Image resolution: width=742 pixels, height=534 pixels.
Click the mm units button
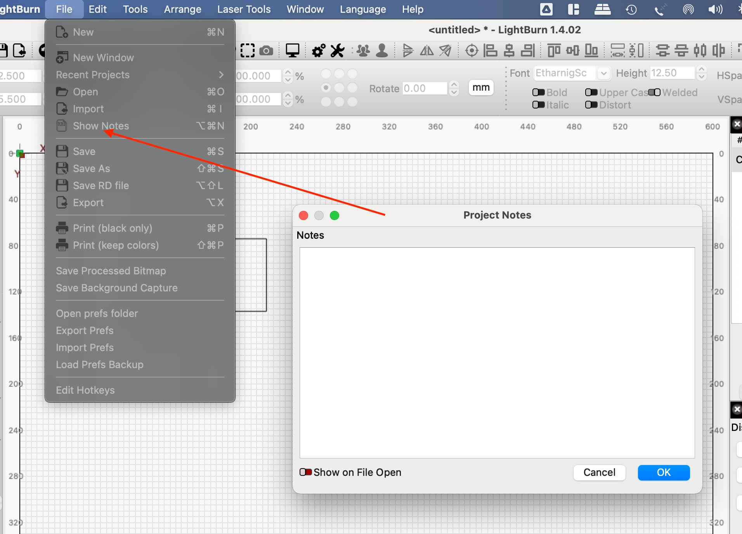pos(481,88)
